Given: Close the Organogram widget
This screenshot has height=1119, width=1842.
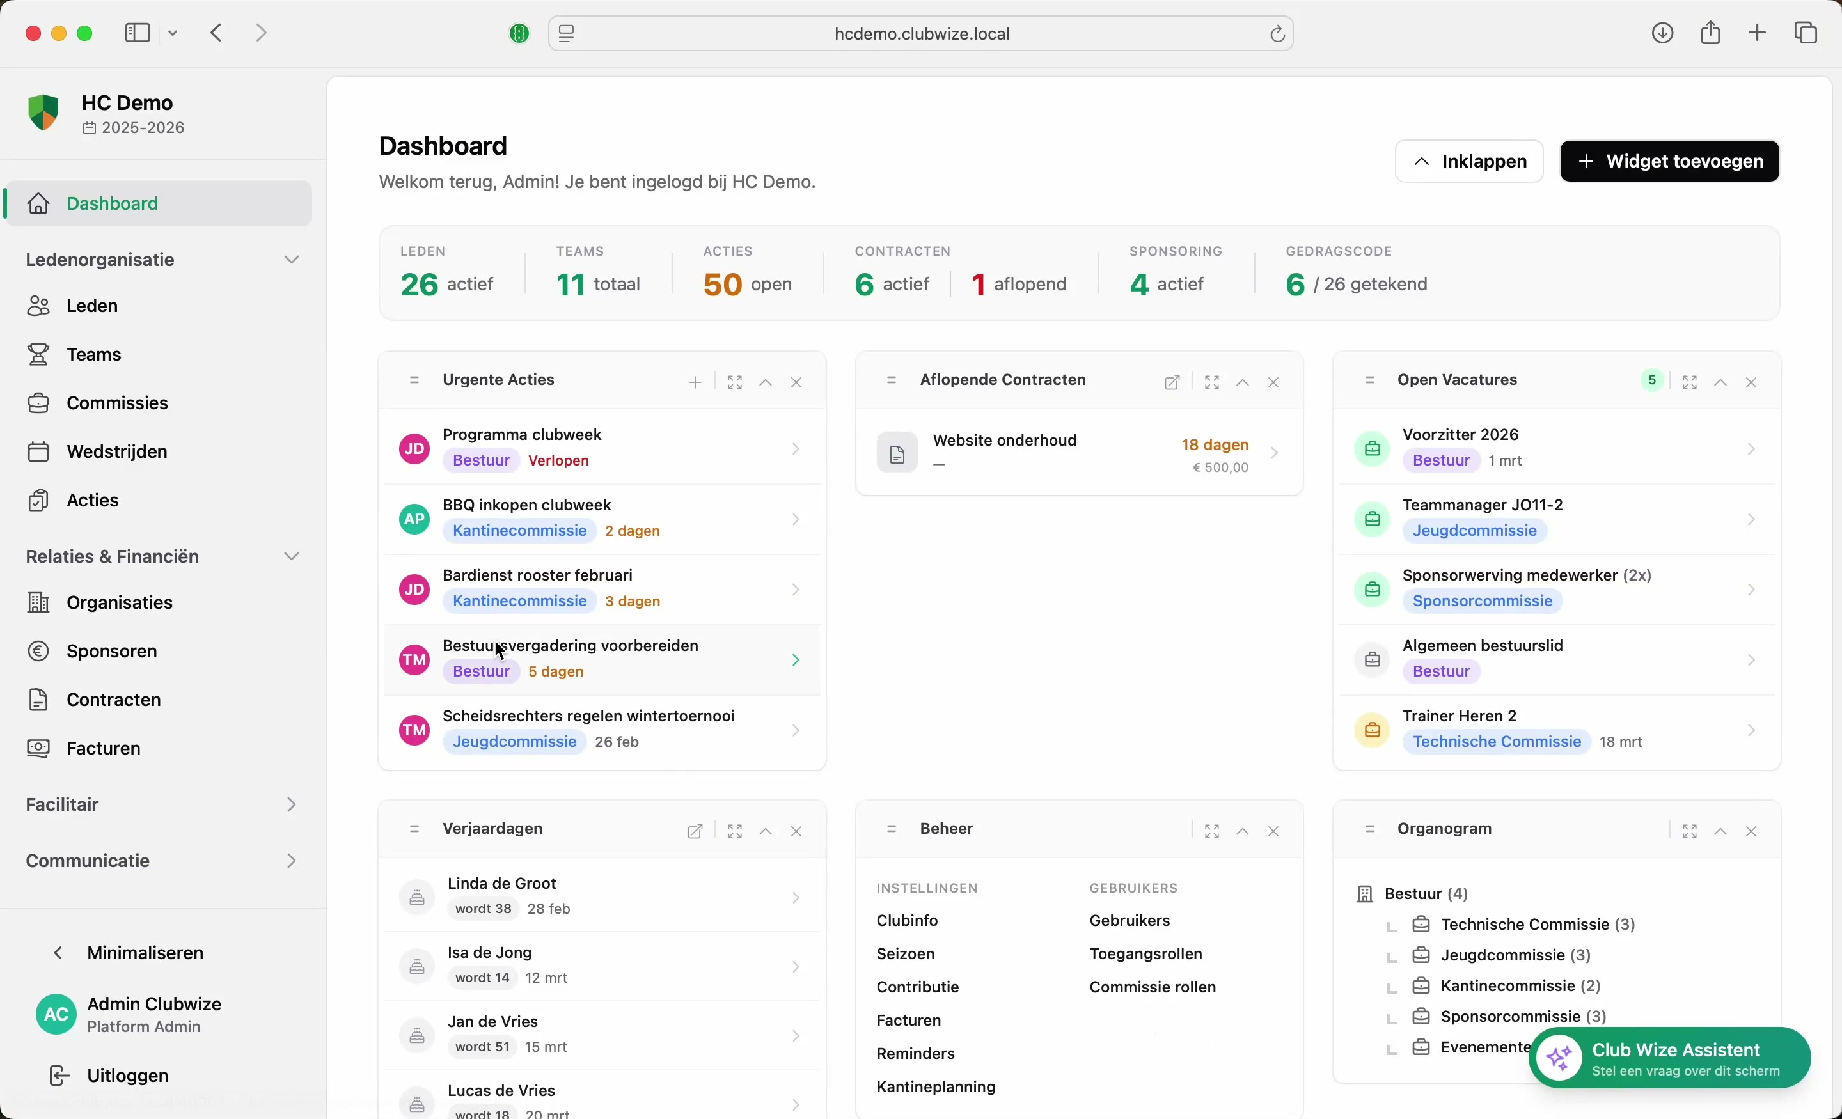Looking at the screenshot, I should click(x=1751, y=831).
